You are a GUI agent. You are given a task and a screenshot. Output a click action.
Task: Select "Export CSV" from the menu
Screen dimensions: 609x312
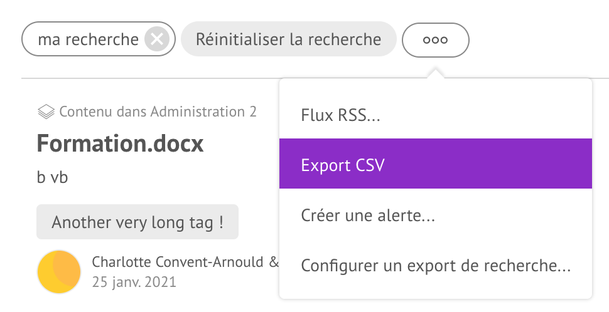pos(435,164)
